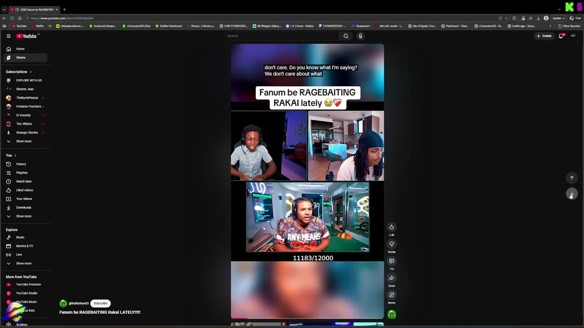Open the Skeeter Jean subscription
584x328 pixels.
point(25,89)
